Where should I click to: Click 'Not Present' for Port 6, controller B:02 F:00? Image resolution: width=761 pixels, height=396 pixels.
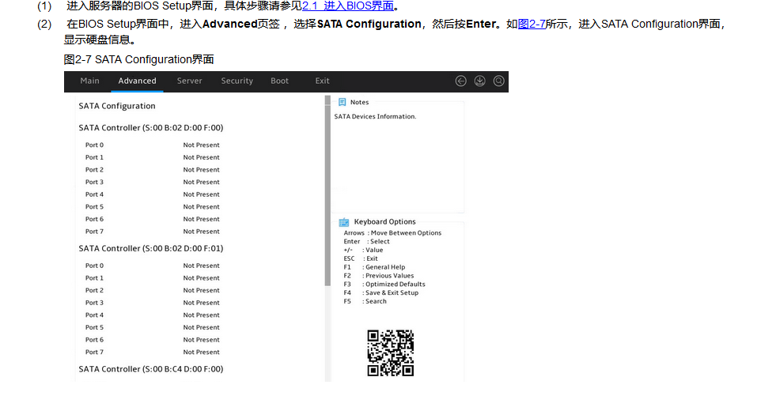(201, 219)
